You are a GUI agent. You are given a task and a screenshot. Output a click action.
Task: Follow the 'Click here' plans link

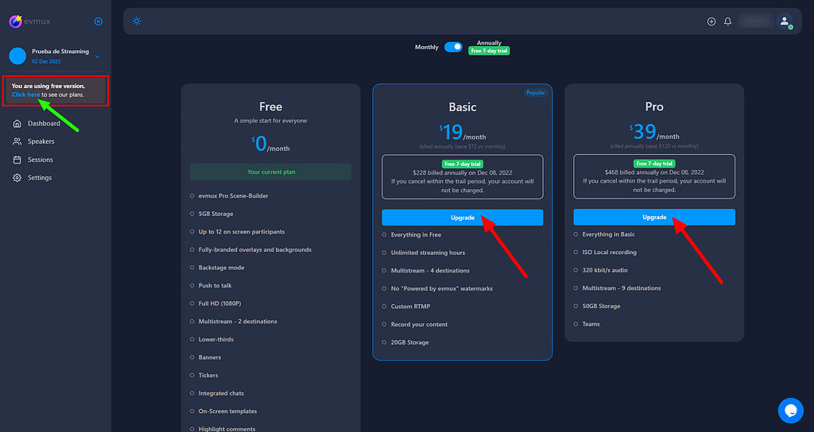pos(26,95)
